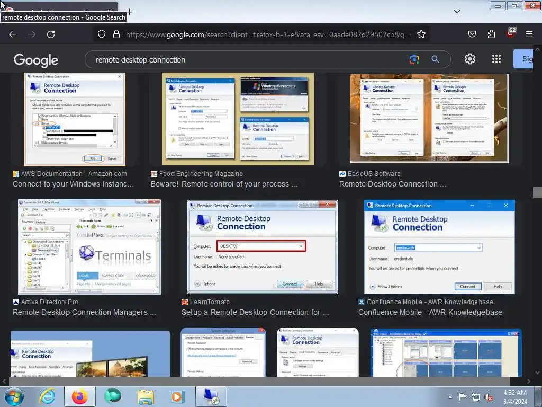Image resolution: width=542 pixels, height=407 pixels.
Task: Open the System Properties dialog image thumbnail
Action: pos(223,352)
